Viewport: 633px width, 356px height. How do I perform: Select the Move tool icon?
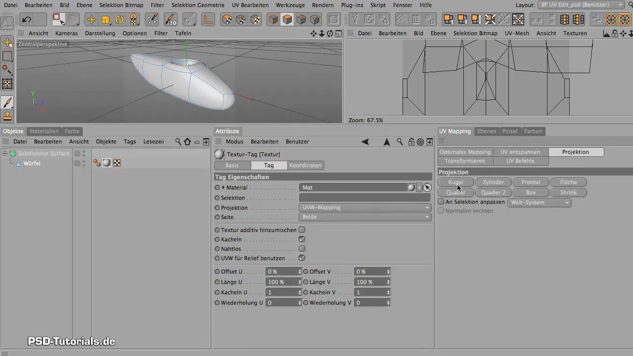click(x=91, y=20)
